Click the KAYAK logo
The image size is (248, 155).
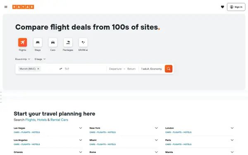click(x=23, y=7)
